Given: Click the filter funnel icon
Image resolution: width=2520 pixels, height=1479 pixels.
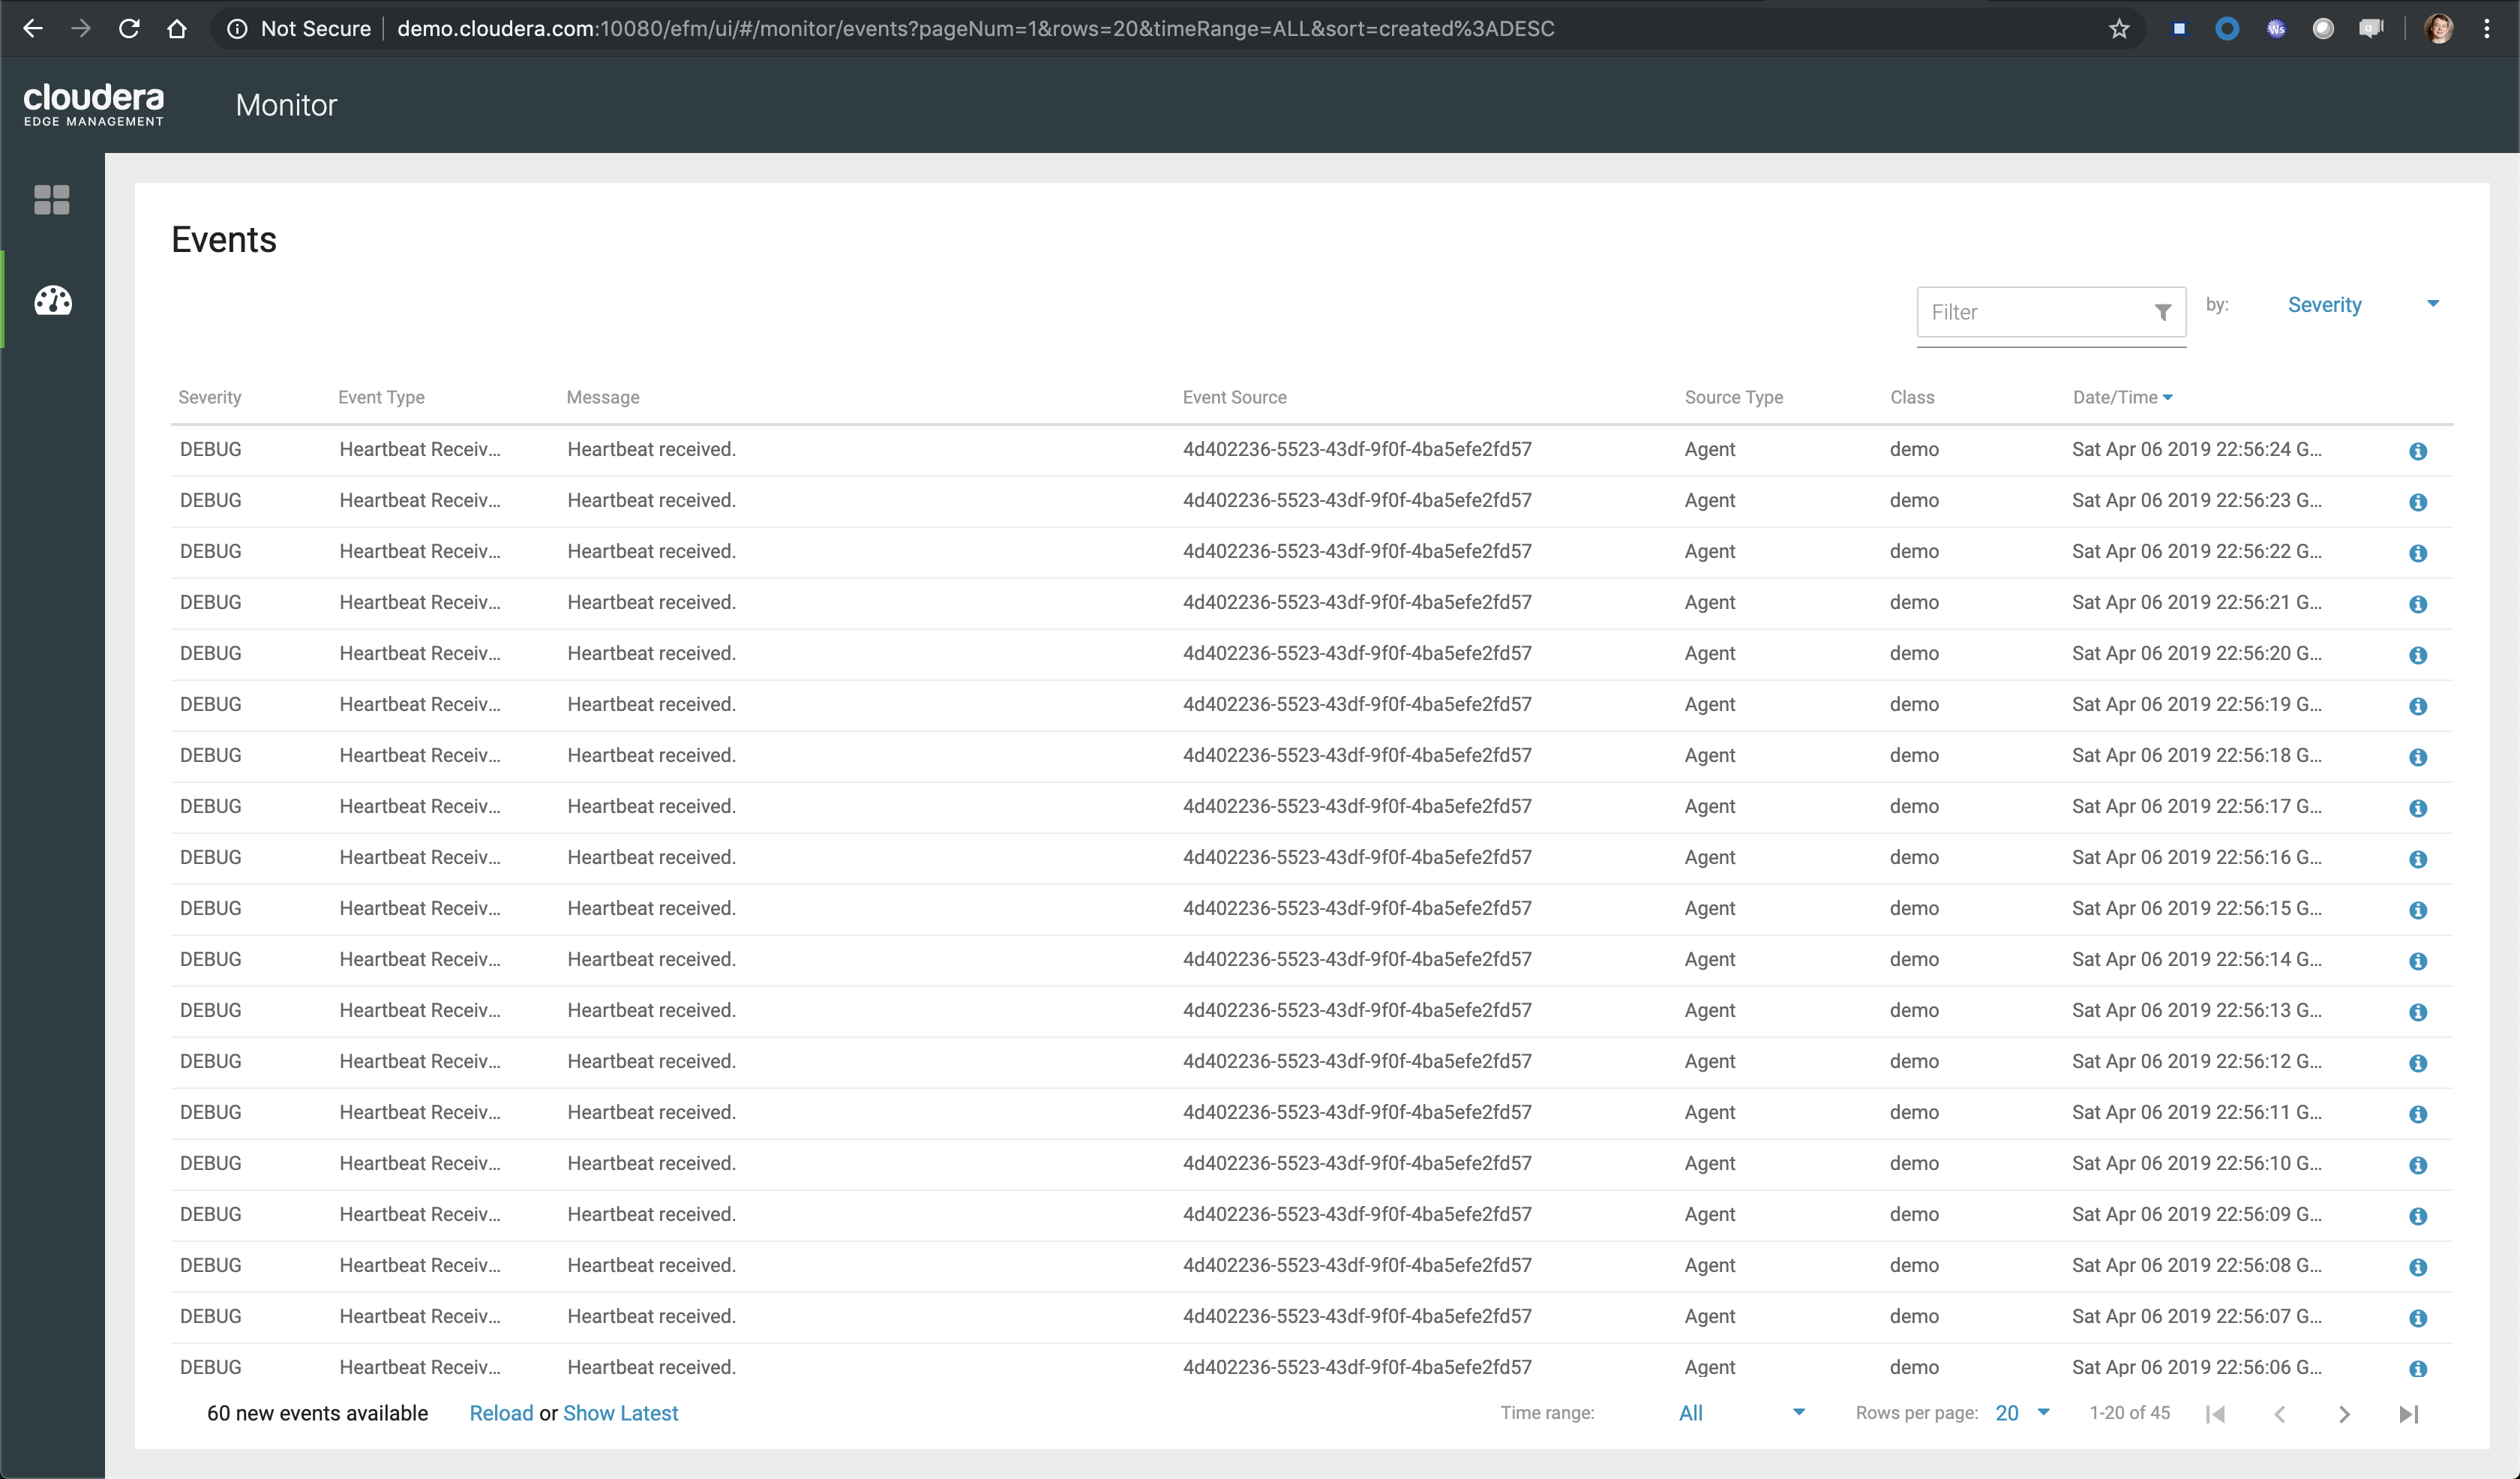Looking at the screenshot, I should pyautogui.click(x=2162, y=313).
